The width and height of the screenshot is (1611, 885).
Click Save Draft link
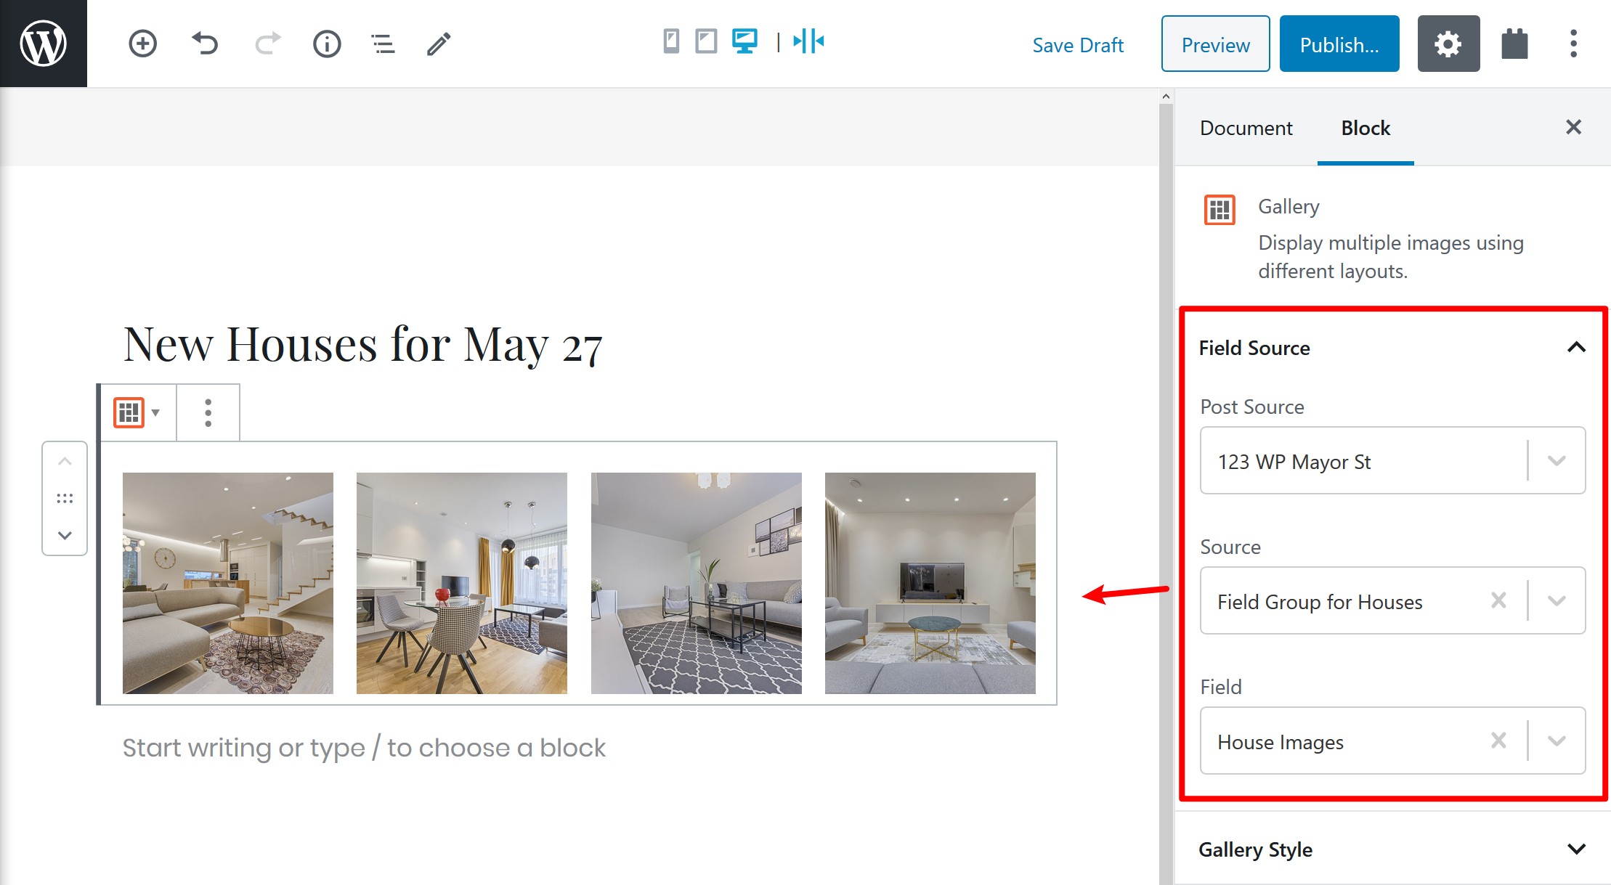coord(1078,45)
